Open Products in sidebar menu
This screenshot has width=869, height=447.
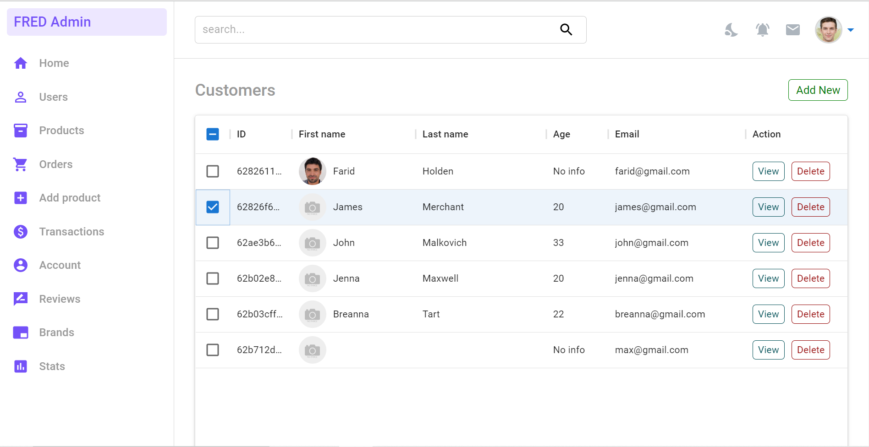pyautogui.click(x=62, y=131)
